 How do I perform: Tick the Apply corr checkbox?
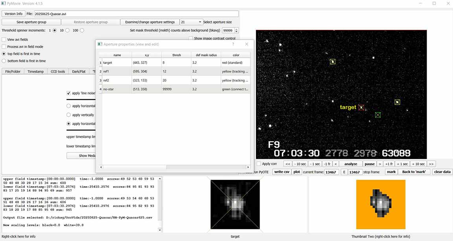(x=259, y=164)
